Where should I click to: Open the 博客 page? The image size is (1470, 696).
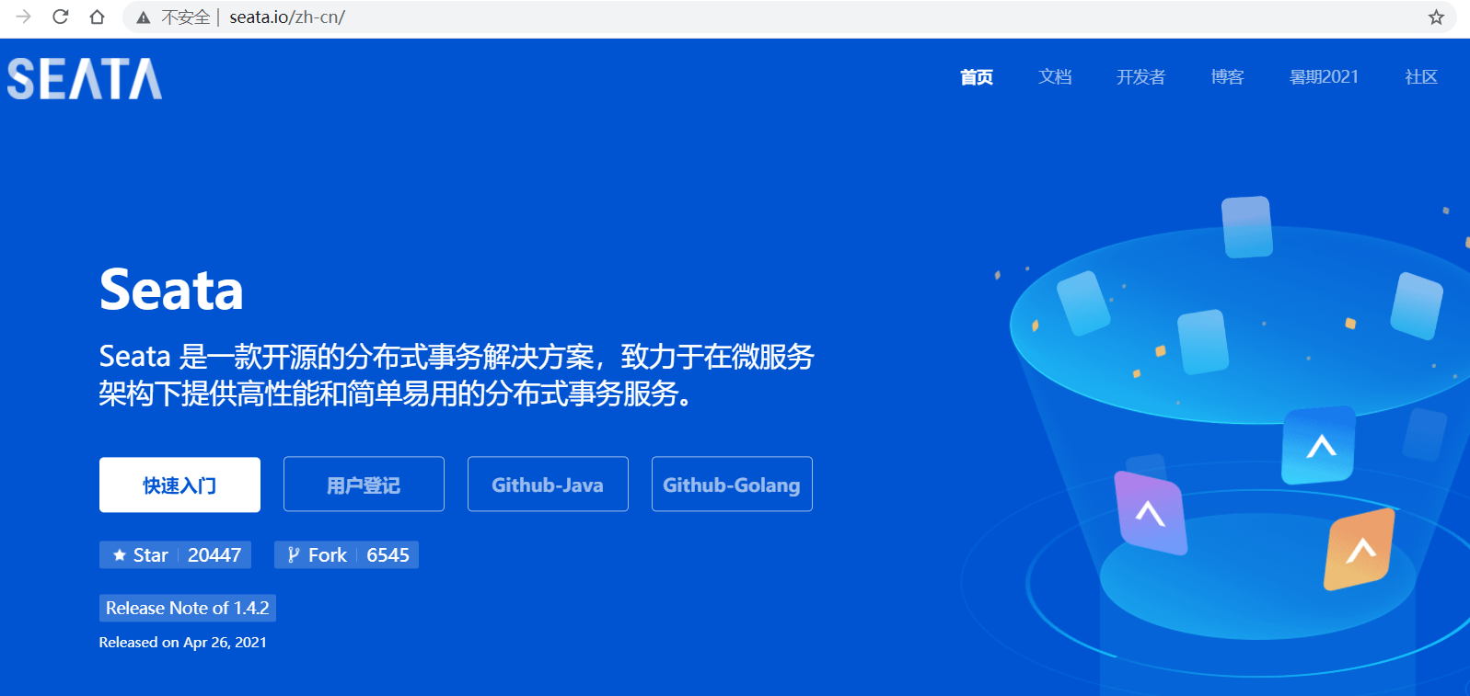coord(1227,77)
